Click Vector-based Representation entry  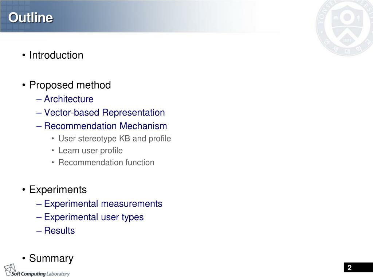[x=105, y=113]
